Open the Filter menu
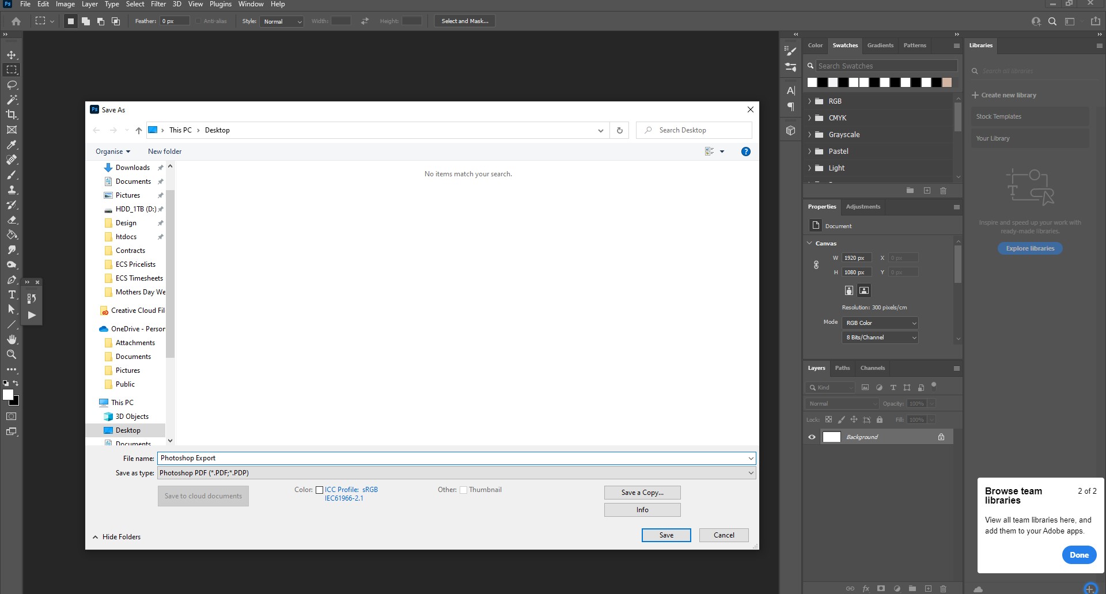 [x=158, y=4]
